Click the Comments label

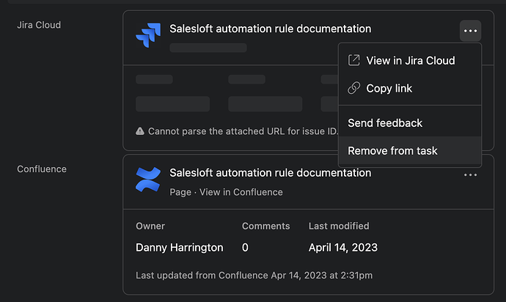(x=266, y=226)
